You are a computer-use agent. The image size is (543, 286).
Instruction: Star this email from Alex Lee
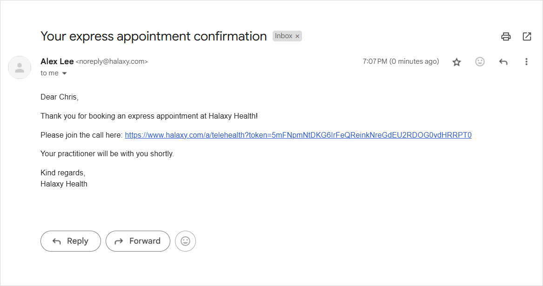(456, 62)
